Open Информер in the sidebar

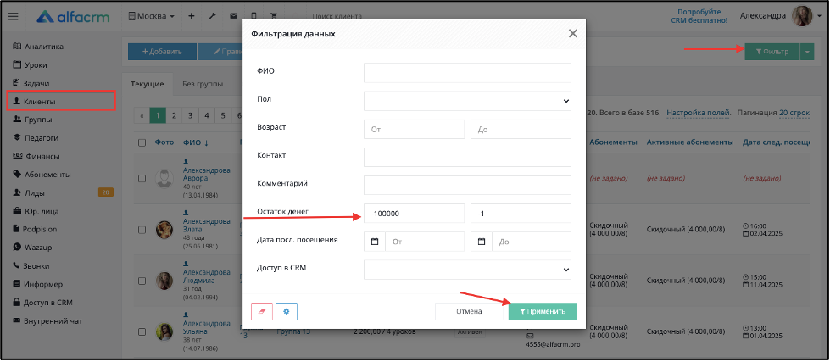tap(37, 284)
